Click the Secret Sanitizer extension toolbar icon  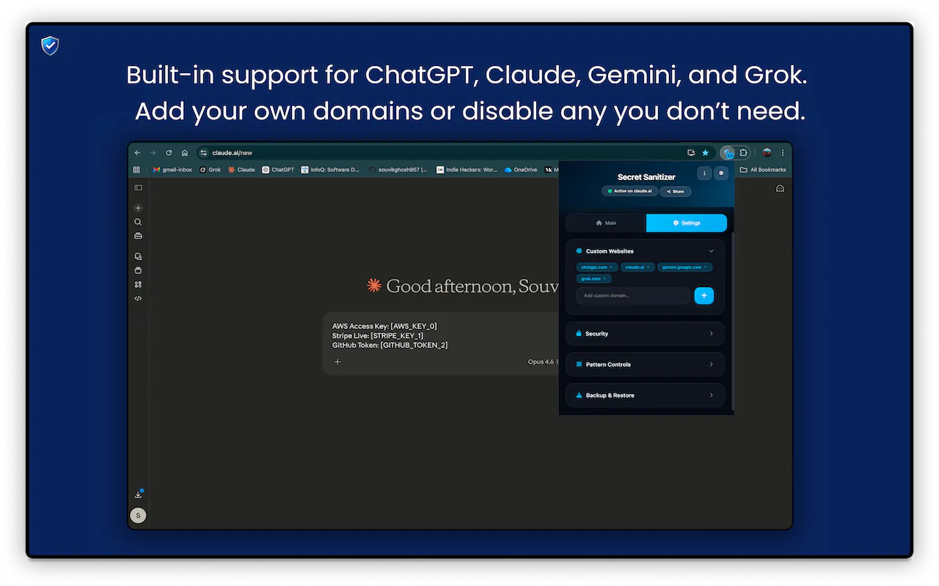[x=728, y=153]
